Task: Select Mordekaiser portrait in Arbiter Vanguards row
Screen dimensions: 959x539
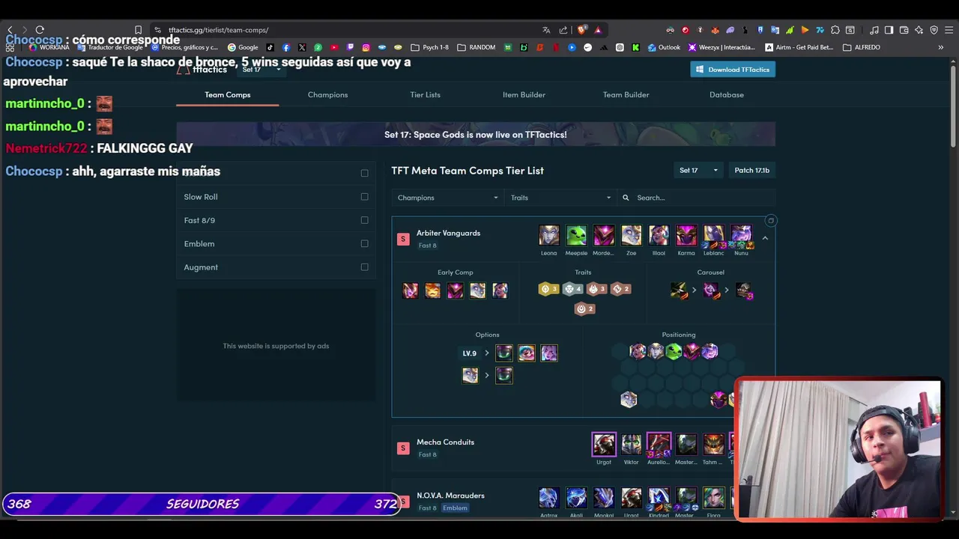Action: [x=604, y=235]
